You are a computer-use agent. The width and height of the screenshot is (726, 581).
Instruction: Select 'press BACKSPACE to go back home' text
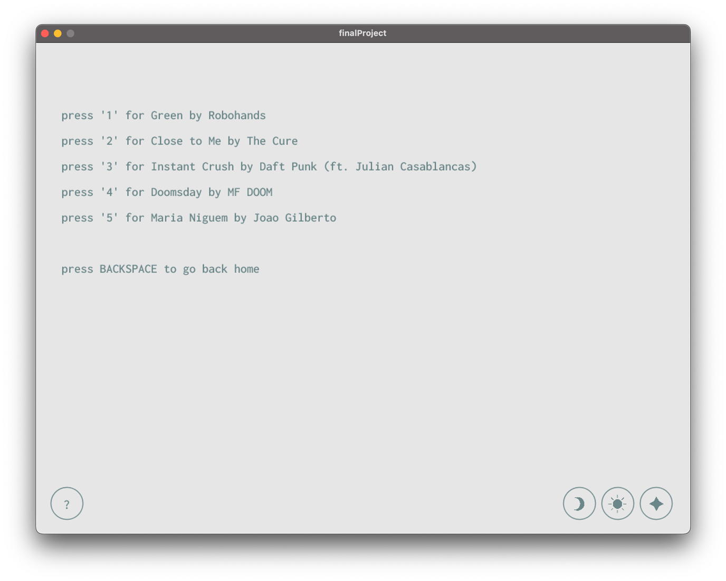(160, 269)
